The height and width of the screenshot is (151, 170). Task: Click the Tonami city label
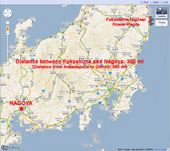pos(23,50)
